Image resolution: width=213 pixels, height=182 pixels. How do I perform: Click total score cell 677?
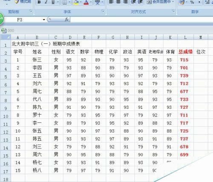pos(185,91)
